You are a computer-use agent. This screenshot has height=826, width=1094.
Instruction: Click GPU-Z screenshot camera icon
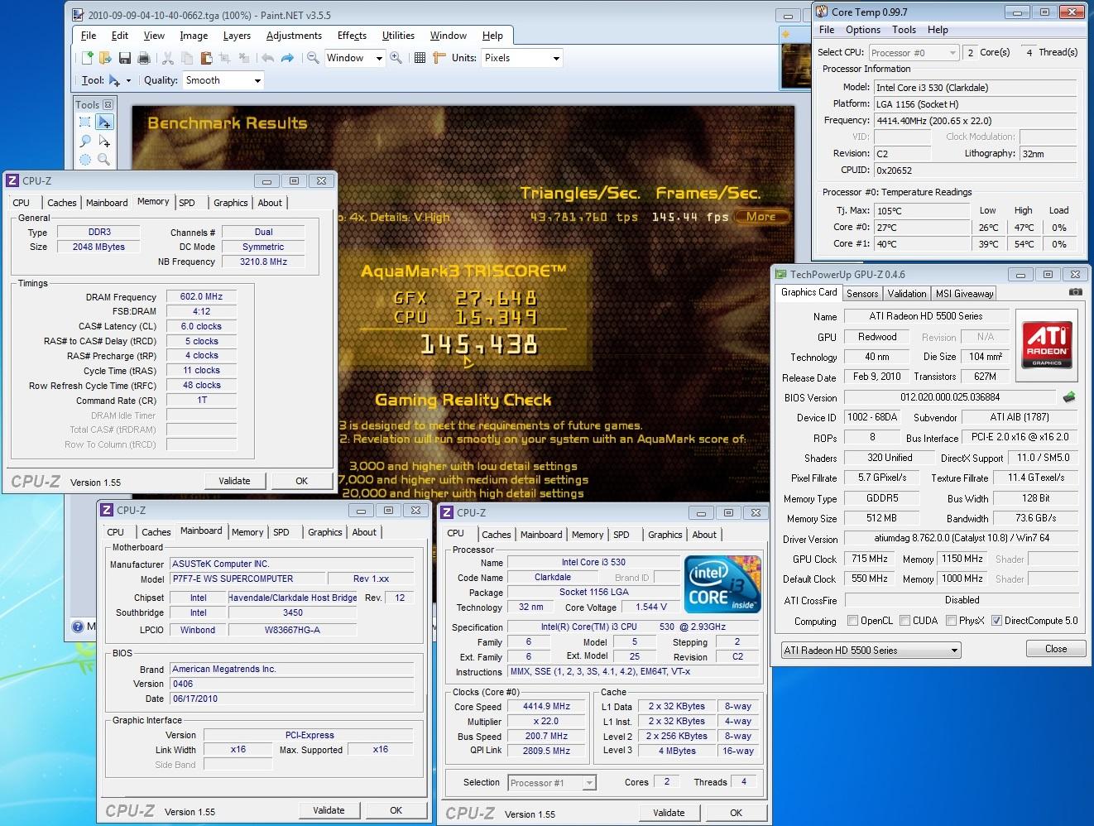(x=1075, y=292)
